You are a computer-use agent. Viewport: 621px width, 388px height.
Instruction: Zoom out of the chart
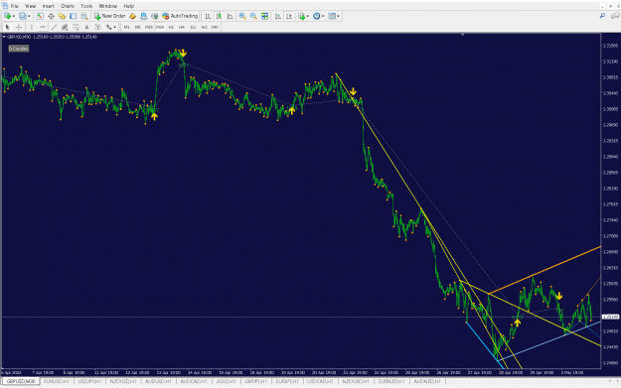pyautogui.click(x=253, y=16)
